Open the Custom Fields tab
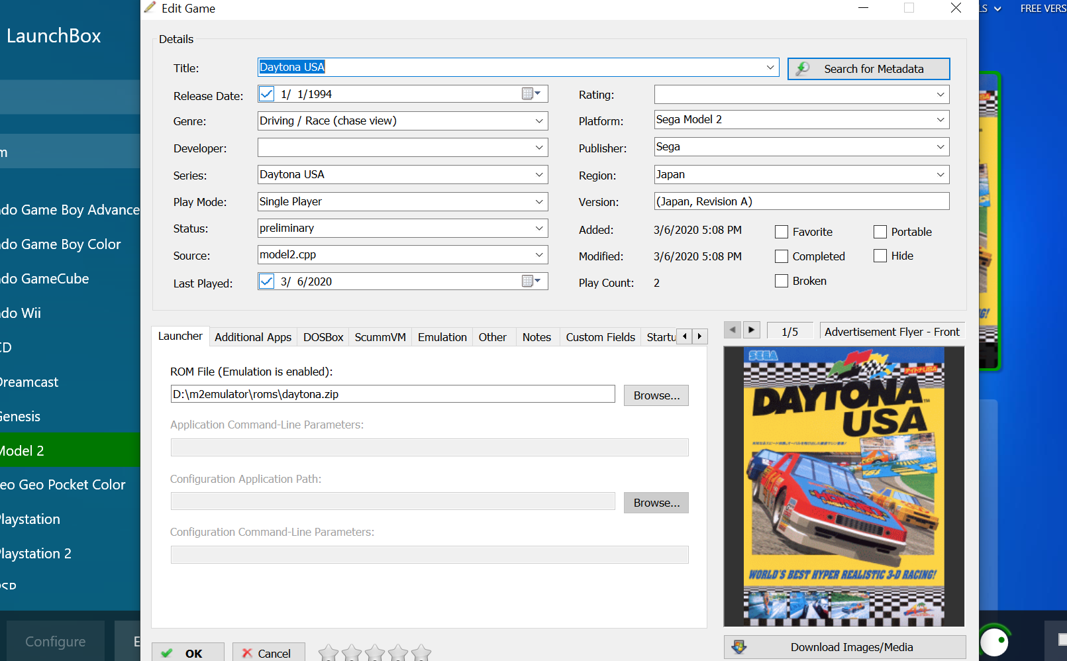The height and width of the screenshot is (661, 1067). 601,337
